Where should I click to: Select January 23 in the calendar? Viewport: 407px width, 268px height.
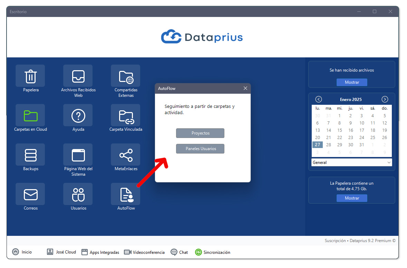350,138
